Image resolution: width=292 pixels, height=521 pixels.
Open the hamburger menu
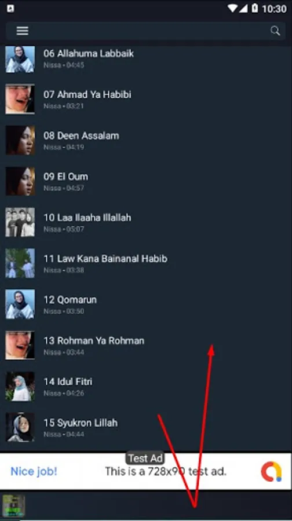point(22,31)
